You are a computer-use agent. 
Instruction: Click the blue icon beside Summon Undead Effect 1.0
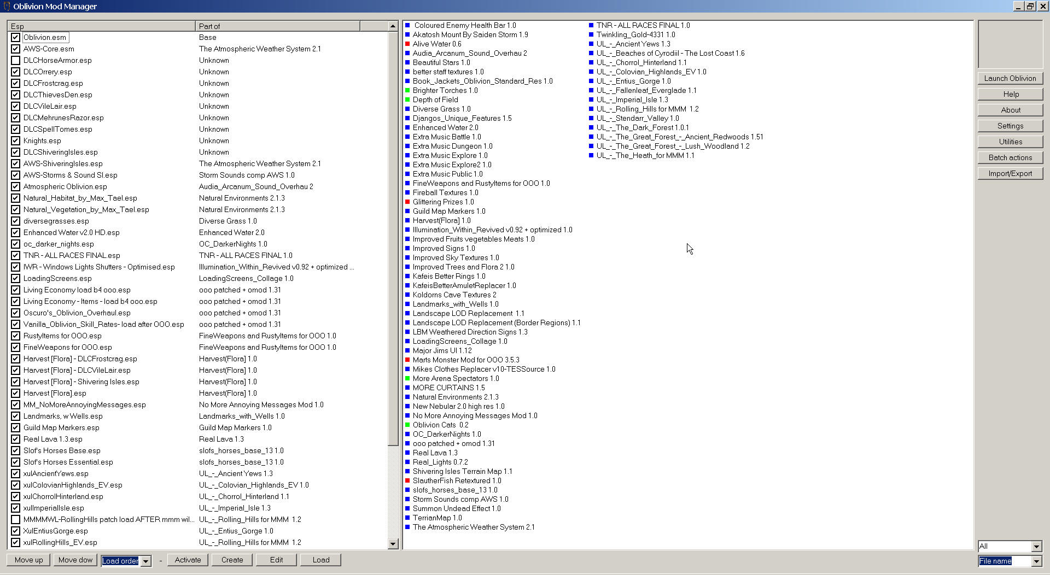[x=407, y=508]
